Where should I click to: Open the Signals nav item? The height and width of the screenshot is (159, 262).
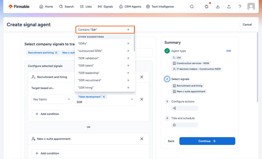105,7
